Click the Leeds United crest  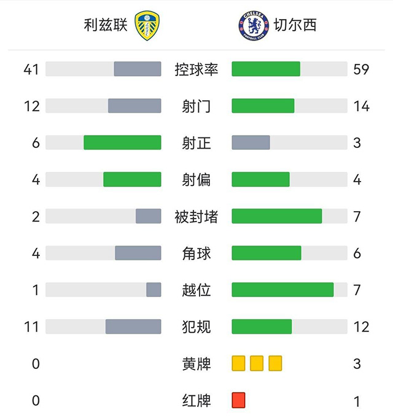[147, 26]
